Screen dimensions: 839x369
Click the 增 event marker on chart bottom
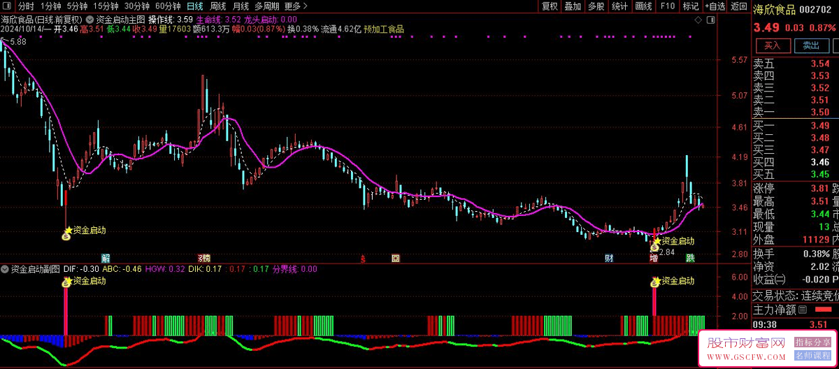[x=654, y=259]
